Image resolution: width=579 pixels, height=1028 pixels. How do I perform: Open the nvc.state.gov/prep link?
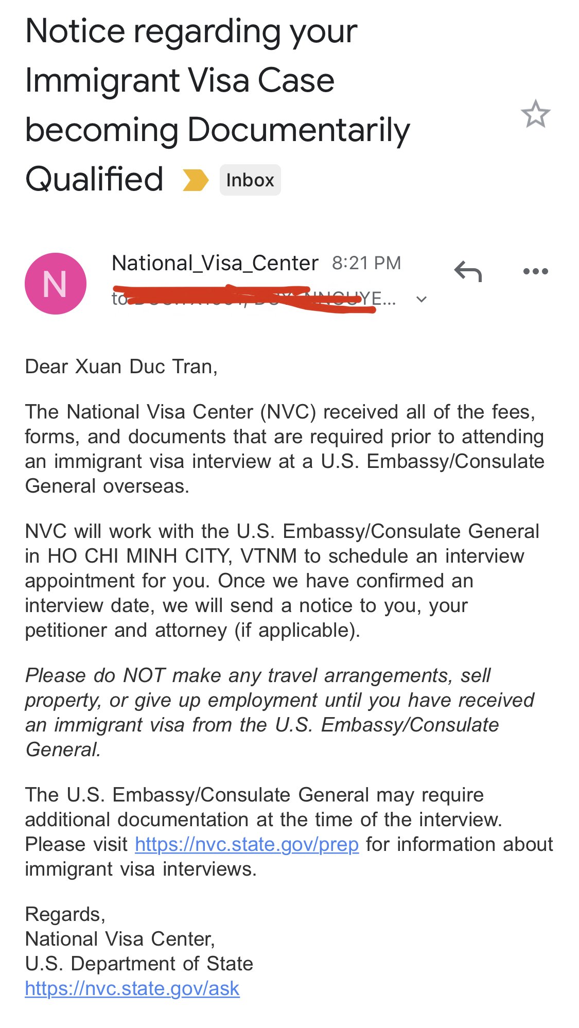point(247,844)
